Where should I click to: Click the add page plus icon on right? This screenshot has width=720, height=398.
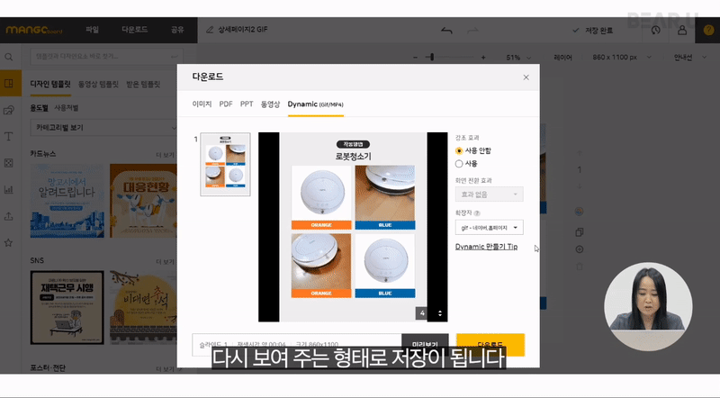pyautogui.click(x=580, y=249)
